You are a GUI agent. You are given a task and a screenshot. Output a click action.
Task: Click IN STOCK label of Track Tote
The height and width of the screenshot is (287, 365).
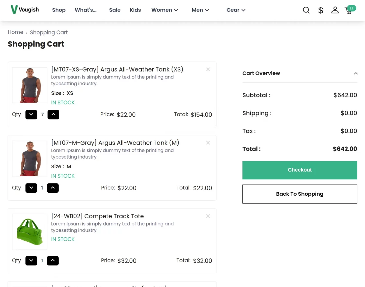pyautogui.click(x=63, y=239)
